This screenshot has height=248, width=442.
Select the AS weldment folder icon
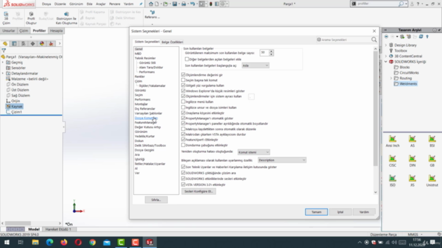point(412,139)
